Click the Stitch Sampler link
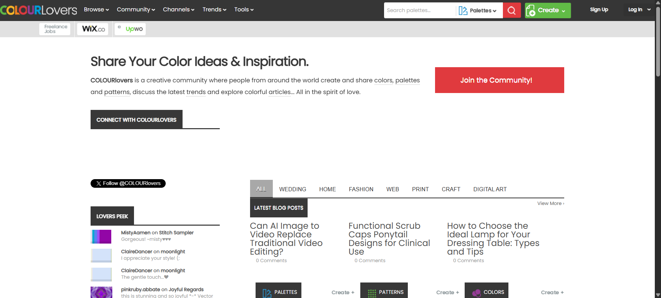Screen dimensions: 661x298 pyautogui.click(x=176, y=233)
